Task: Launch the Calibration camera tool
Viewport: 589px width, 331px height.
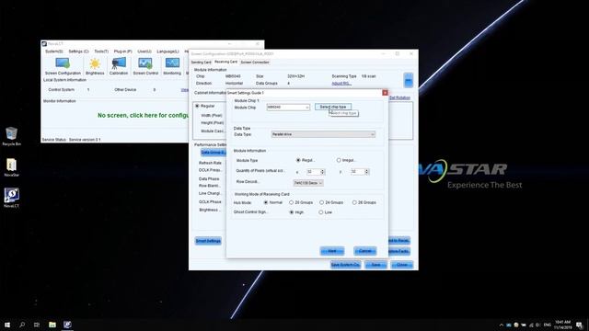Action: point(119,66)
